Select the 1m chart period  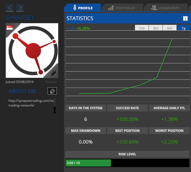pyautogui.click(x=142, y=28)
